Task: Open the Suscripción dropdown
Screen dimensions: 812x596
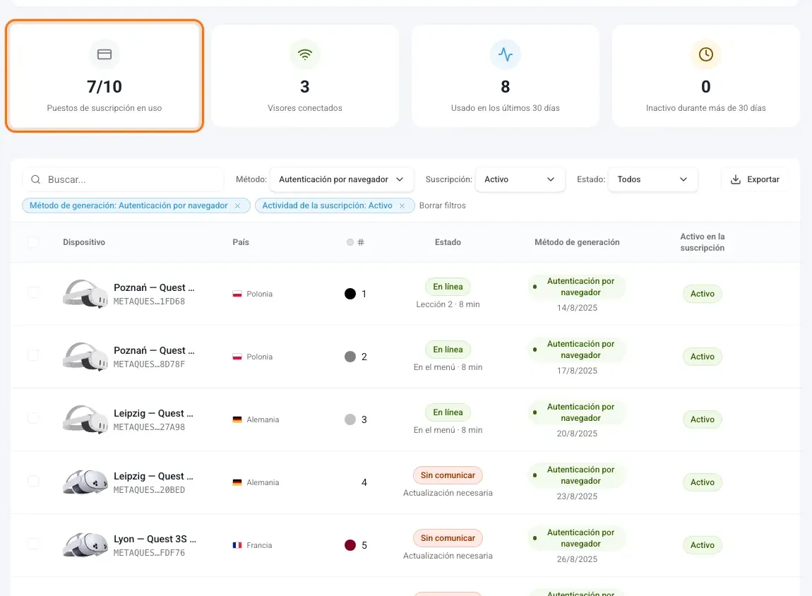Action: [520, 179]
